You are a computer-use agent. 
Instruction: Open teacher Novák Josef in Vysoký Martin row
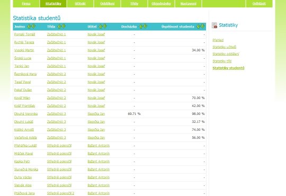point(96,50)
